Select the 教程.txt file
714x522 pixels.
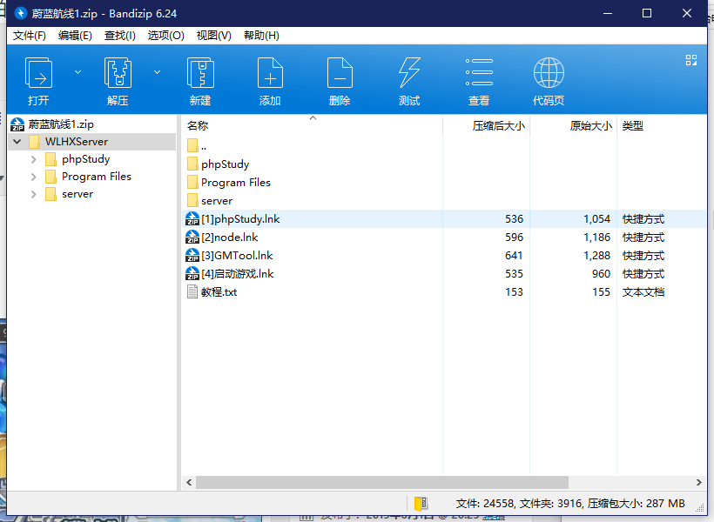(219, 292)
